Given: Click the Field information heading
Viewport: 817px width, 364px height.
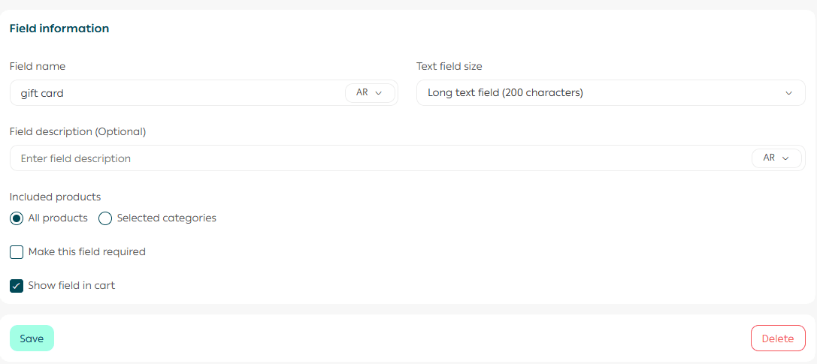Looking at the screenshot, I should pos(59,29).
